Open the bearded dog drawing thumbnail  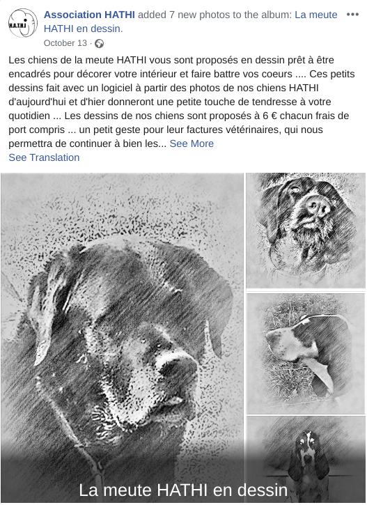click(x=306, y=231)
